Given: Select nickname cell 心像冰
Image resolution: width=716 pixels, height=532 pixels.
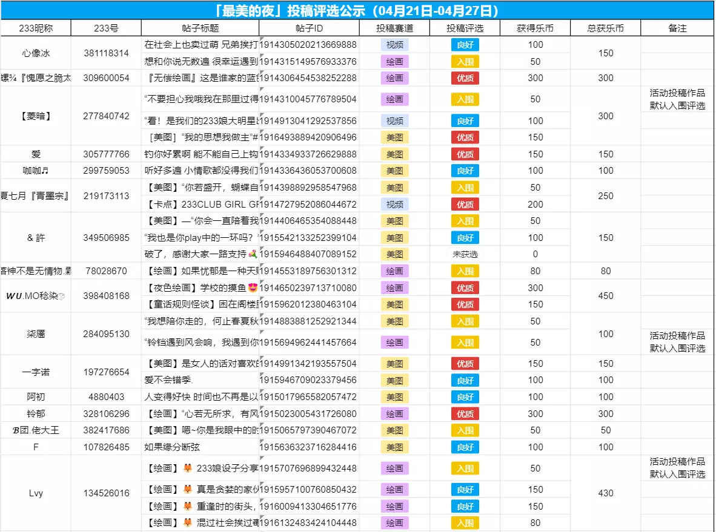Looking at the screenshot, I should point(36,53).
